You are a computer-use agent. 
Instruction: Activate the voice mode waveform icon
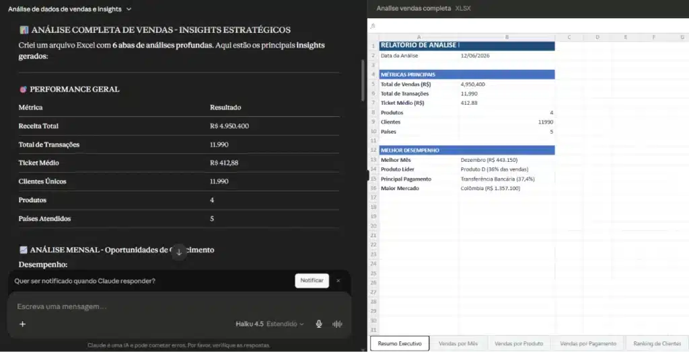pyautogui.click(x=337, y=324)
